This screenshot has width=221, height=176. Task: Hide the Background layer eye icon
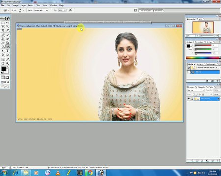(x=189, y=99)
